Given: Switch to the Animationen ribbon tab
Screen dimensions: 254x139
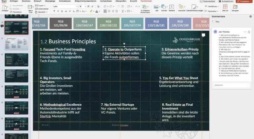Looking at the screenshot, I should pos(65,1).
